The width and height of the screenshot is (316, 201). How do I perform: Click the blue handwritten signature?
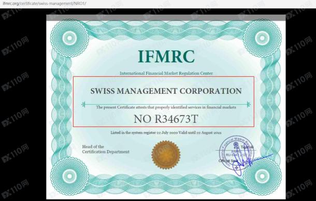pos(252,164)
